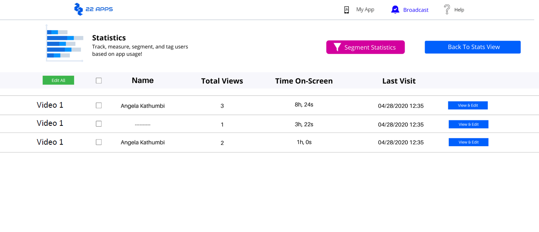Open View & Edit for the 8h, 24s row
Screen dimensions: 539x232
[468, 105]
